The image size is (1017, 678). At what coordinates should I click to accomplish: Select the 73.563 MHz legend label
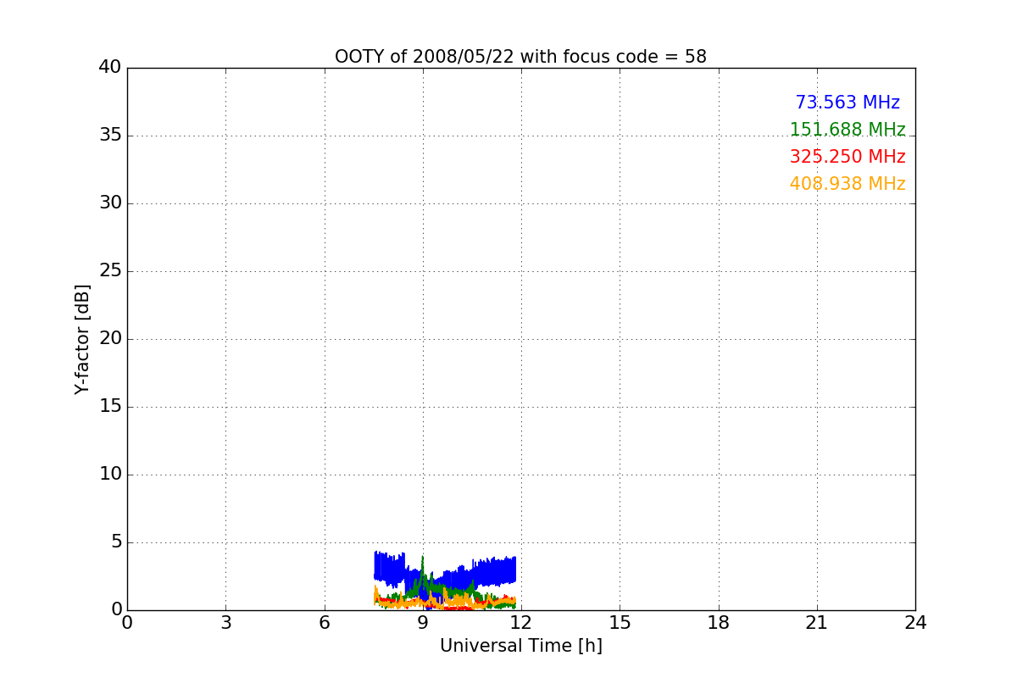pyautogui.click(x=847, y=103)
